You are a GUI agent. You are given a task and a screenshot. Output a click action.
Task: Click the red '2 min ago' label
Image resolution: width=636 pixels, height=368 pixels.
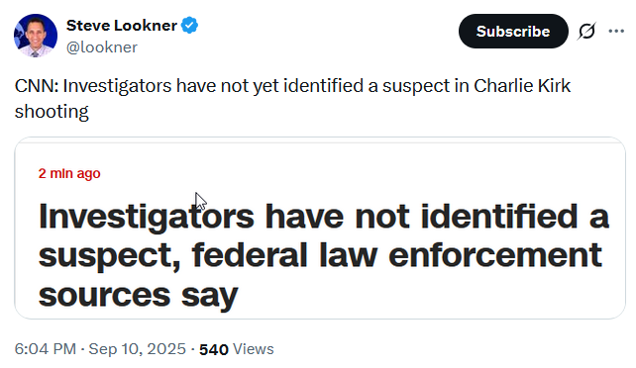pyautogui.click(x=69, y=173)
